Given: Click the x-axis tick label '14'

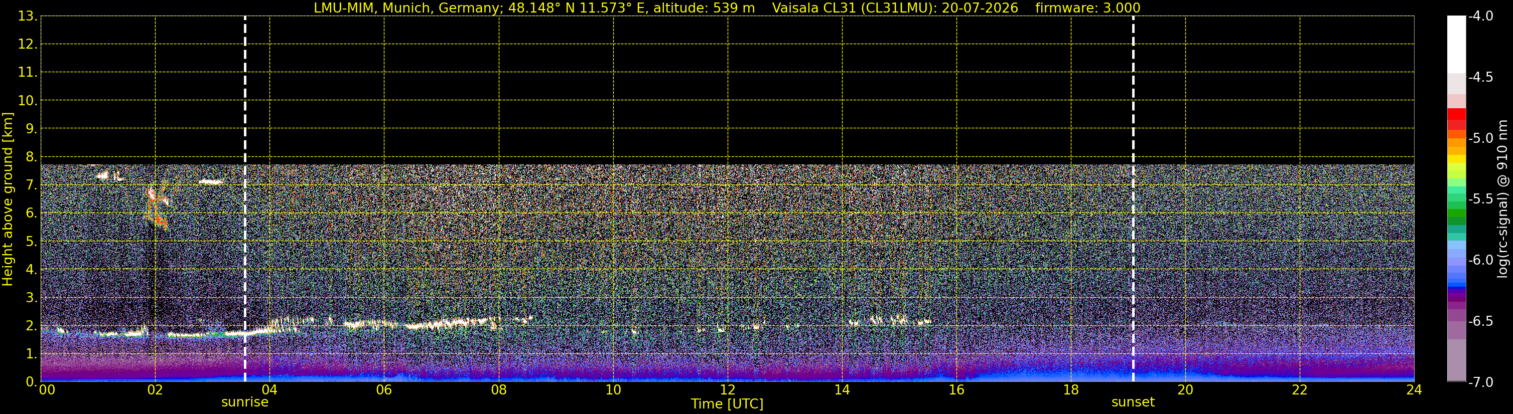Looking at the screenshot, I should (x=842, y=390).
